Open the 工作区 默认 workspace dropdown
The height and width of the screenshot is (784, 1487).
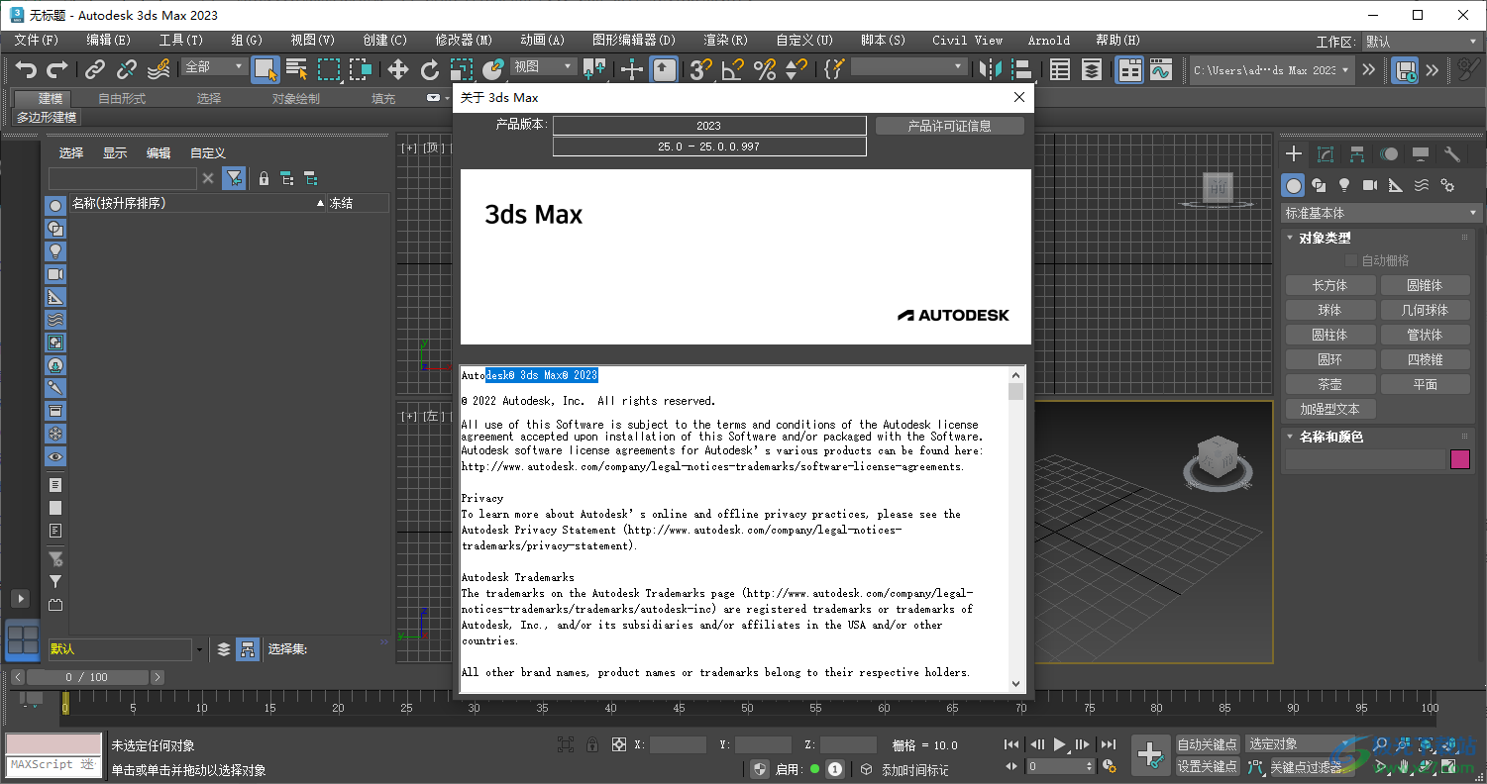point(1421,42)
